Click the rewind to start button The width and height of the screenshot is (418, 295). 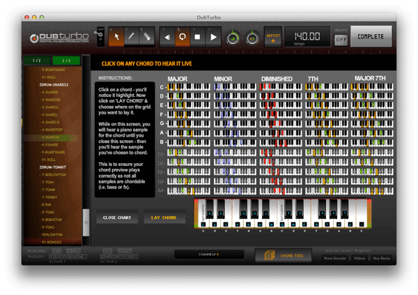click(167, 37)
